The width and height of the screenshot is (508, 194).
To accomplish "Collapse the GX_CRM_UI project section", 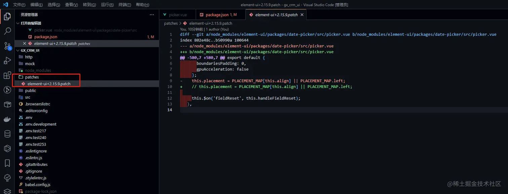I will pos(30,50).
